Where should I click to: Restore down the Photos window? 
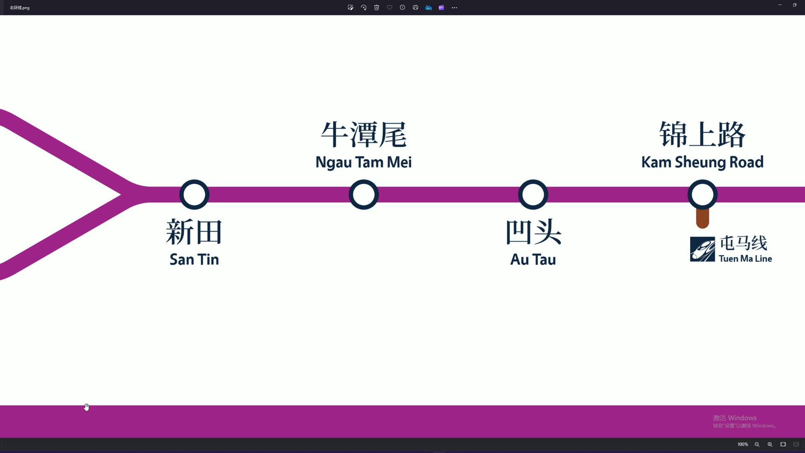[x=795, y=5]
